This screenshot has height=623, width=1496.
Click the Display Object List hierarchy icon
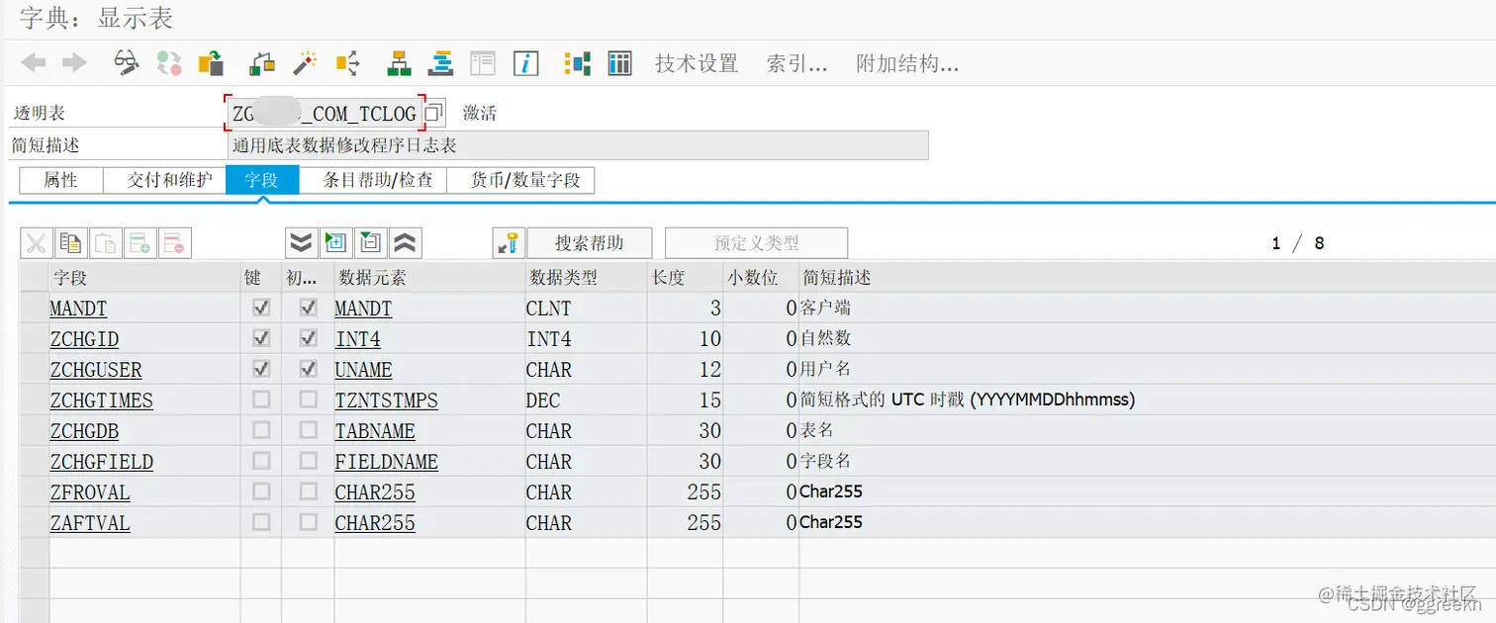pos(399,63)
